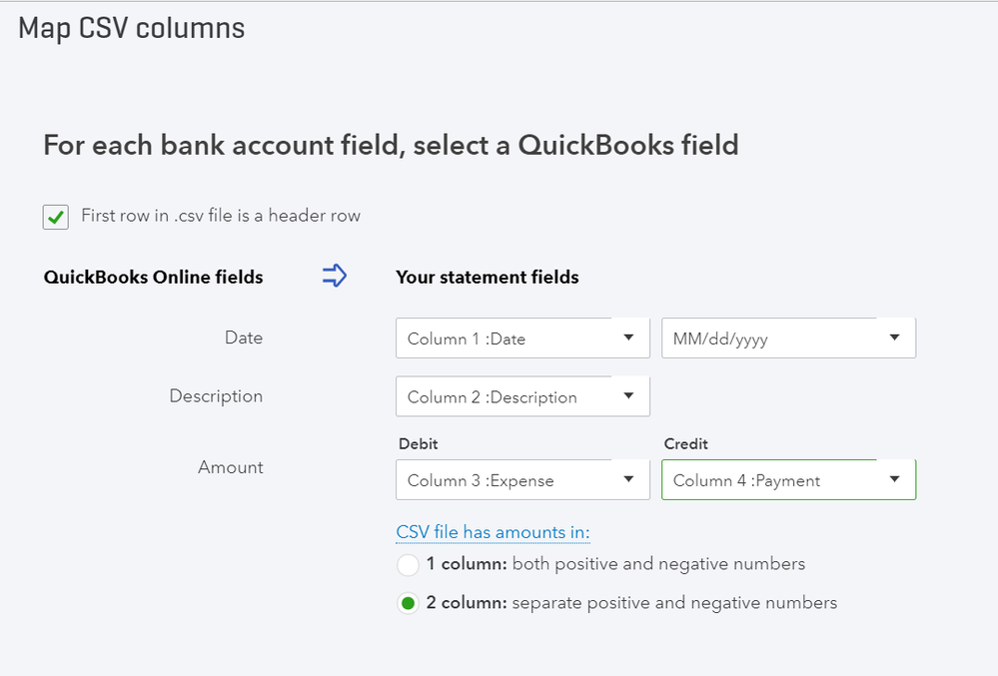Open the Credit Column 4 :Payment dropdown
The width and height of the screenshot is (998, 676).
pos(788,480)
